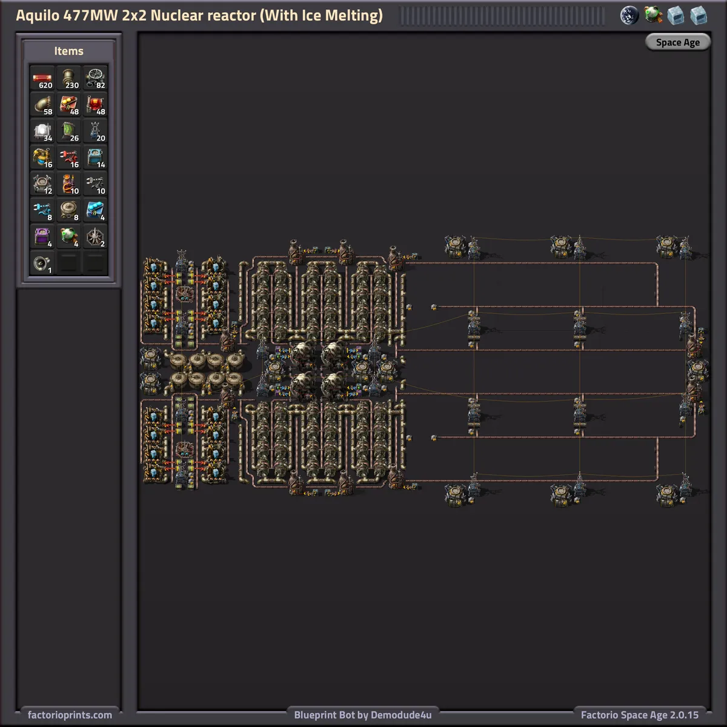Click the steam turbine item showing 82
Viewport: 727px width, 727px height.
[x=96, y=78]
